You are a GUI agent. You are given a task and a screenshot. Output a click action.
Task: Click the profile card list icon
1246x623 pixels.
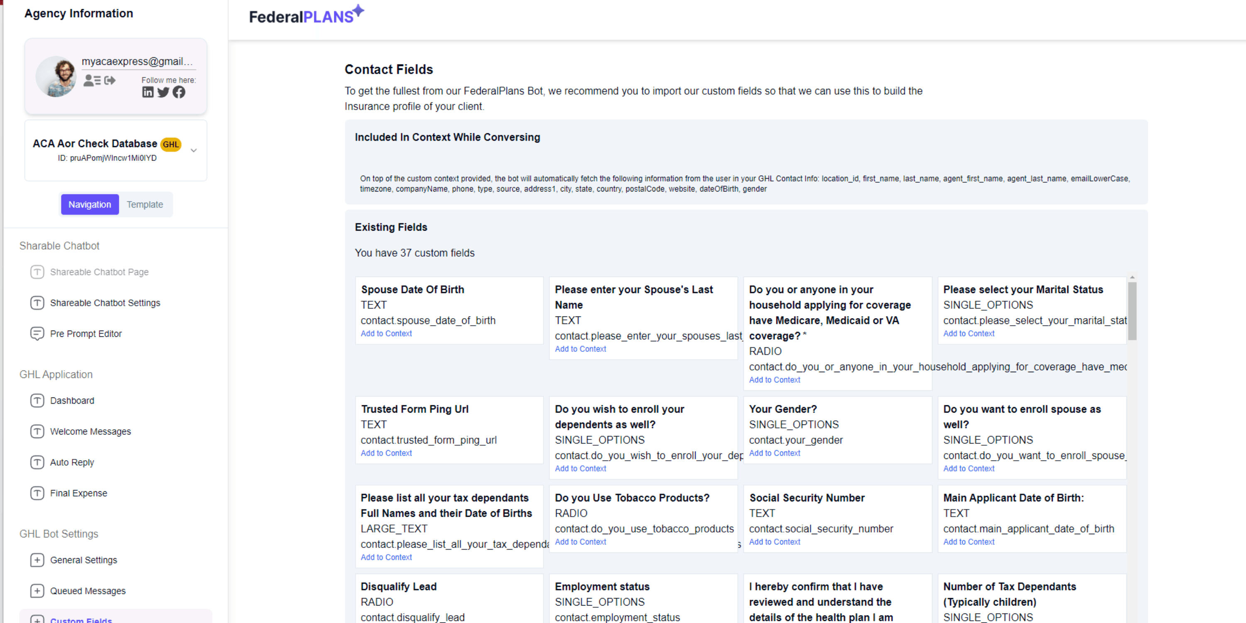pyautogui.click(x=92, y=80)
